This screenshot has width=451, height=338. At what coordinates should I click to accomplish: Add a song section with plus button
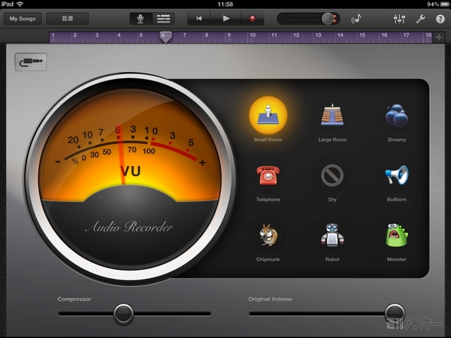[x=439, y=38]
